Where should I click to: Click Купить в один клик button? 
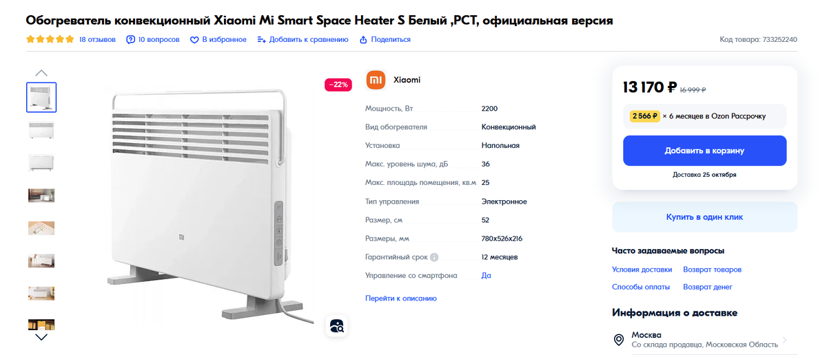click(704, 217)
